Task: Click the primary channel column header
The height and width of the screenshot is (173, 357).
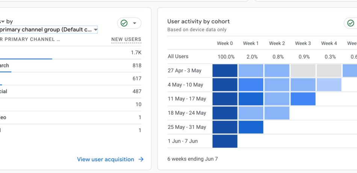Action: pos(30,39)
